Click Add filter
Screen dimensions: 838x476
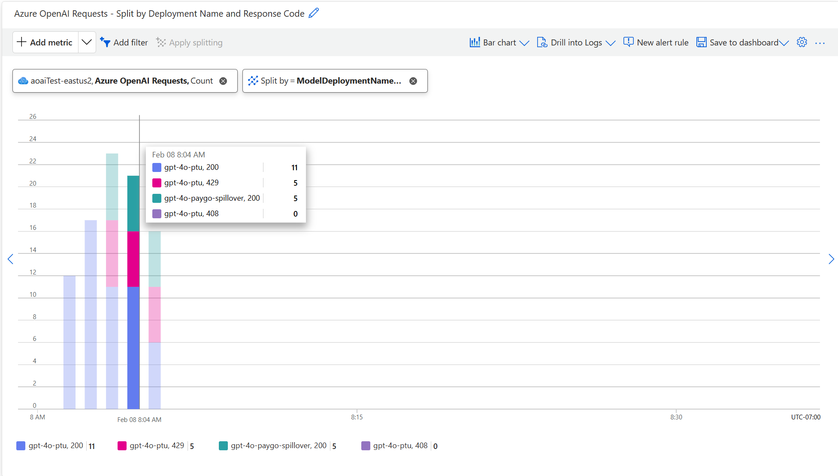point(124,42)
